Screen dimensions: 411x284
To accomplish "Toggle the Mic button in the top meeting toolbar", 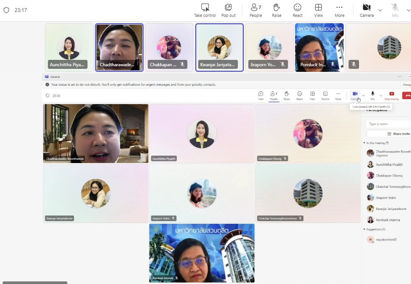I will point(395,10).
